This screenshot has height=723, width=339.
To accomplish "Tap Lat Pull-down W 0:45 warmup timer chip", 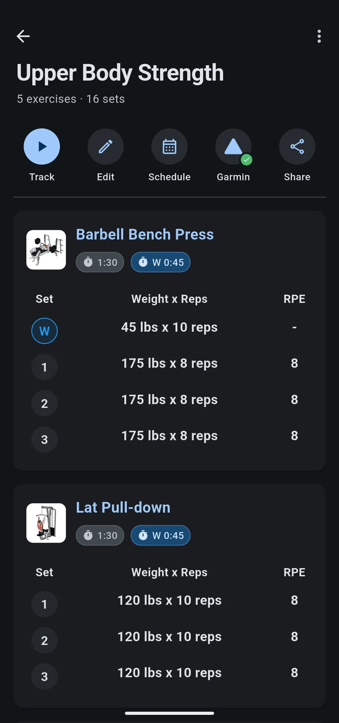I will click(160, 535).
